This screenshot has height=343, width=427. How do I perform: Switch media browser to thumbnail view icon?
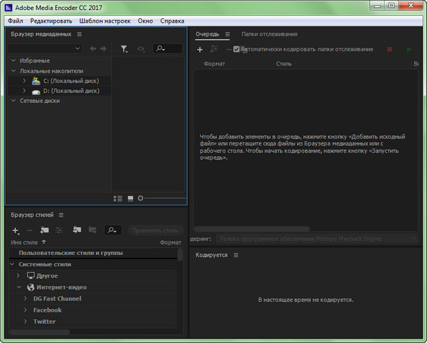[130, 198]
